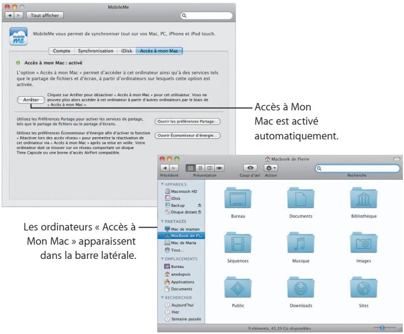The width and height of the screenshot is (404, 334).
Task: Go back in MobileMe preferences window
Action: click(10, 15)
